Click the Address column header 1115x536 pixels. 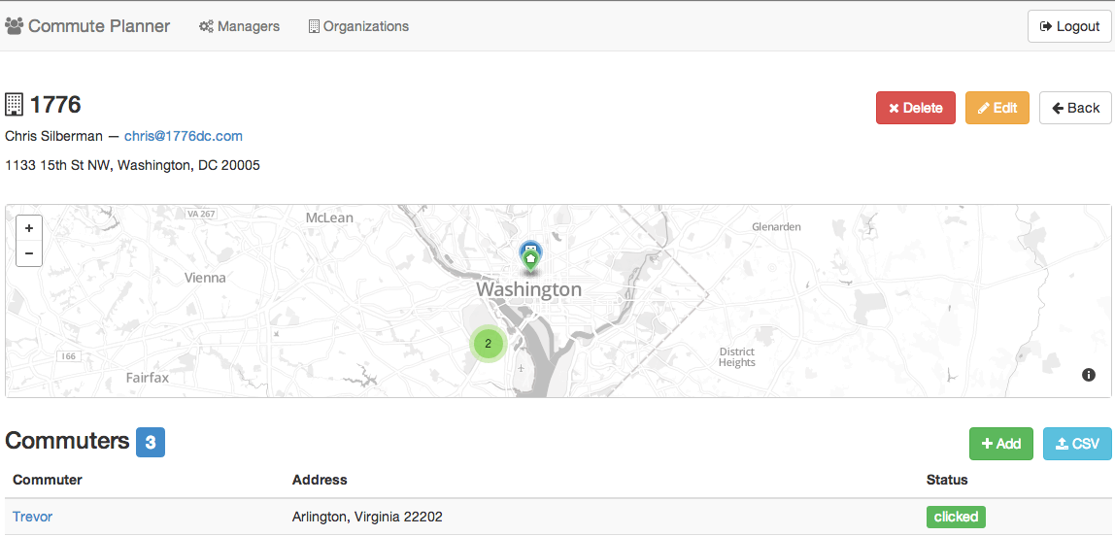[320, 480]
